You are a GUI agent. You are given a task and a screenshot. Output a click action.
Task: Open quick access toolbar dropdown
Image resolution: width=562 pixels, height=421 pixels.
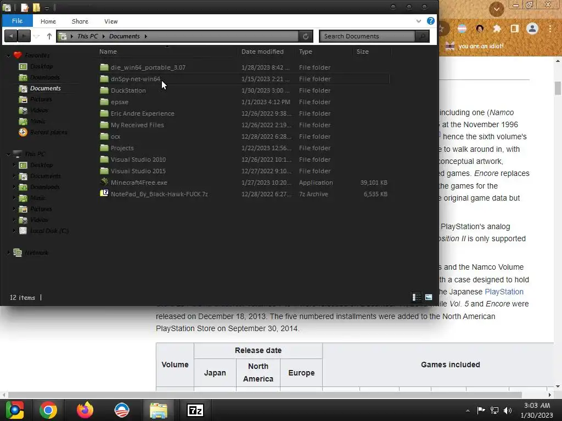(47, 8)
